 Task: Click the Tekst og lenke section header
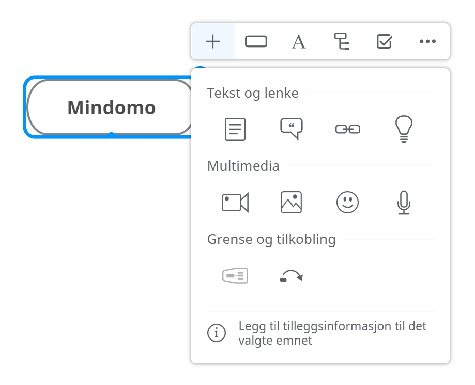(253, 93)
